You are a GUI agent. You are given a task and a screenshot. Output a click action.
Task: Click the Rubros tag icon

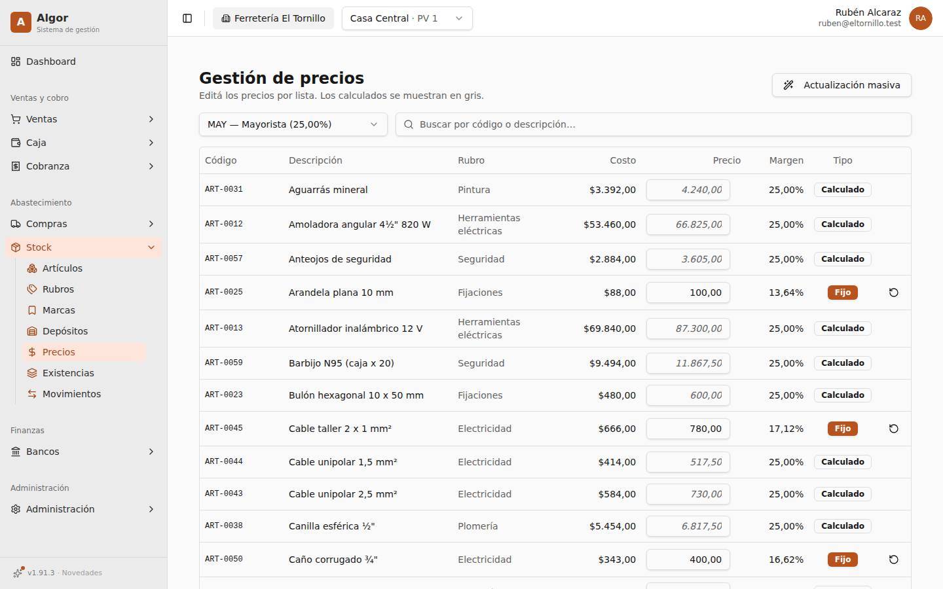click(x=32, y=289)
